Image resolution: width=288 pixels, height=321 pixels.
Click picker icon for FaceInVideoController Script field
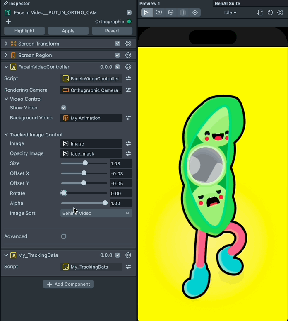coord(128,78)
